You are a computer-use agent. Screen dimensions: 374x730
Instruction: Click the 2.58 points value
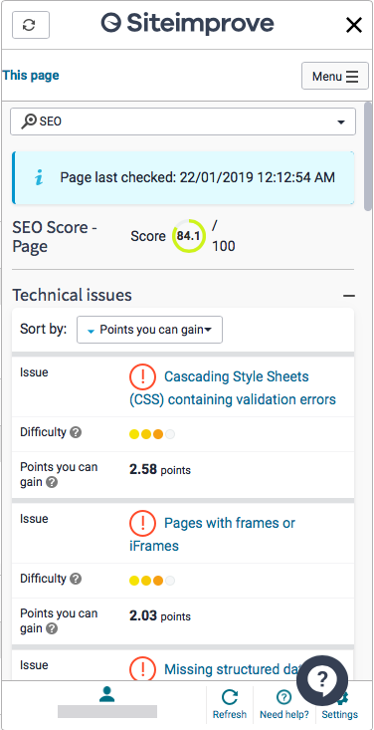click(x=160, y=470)
